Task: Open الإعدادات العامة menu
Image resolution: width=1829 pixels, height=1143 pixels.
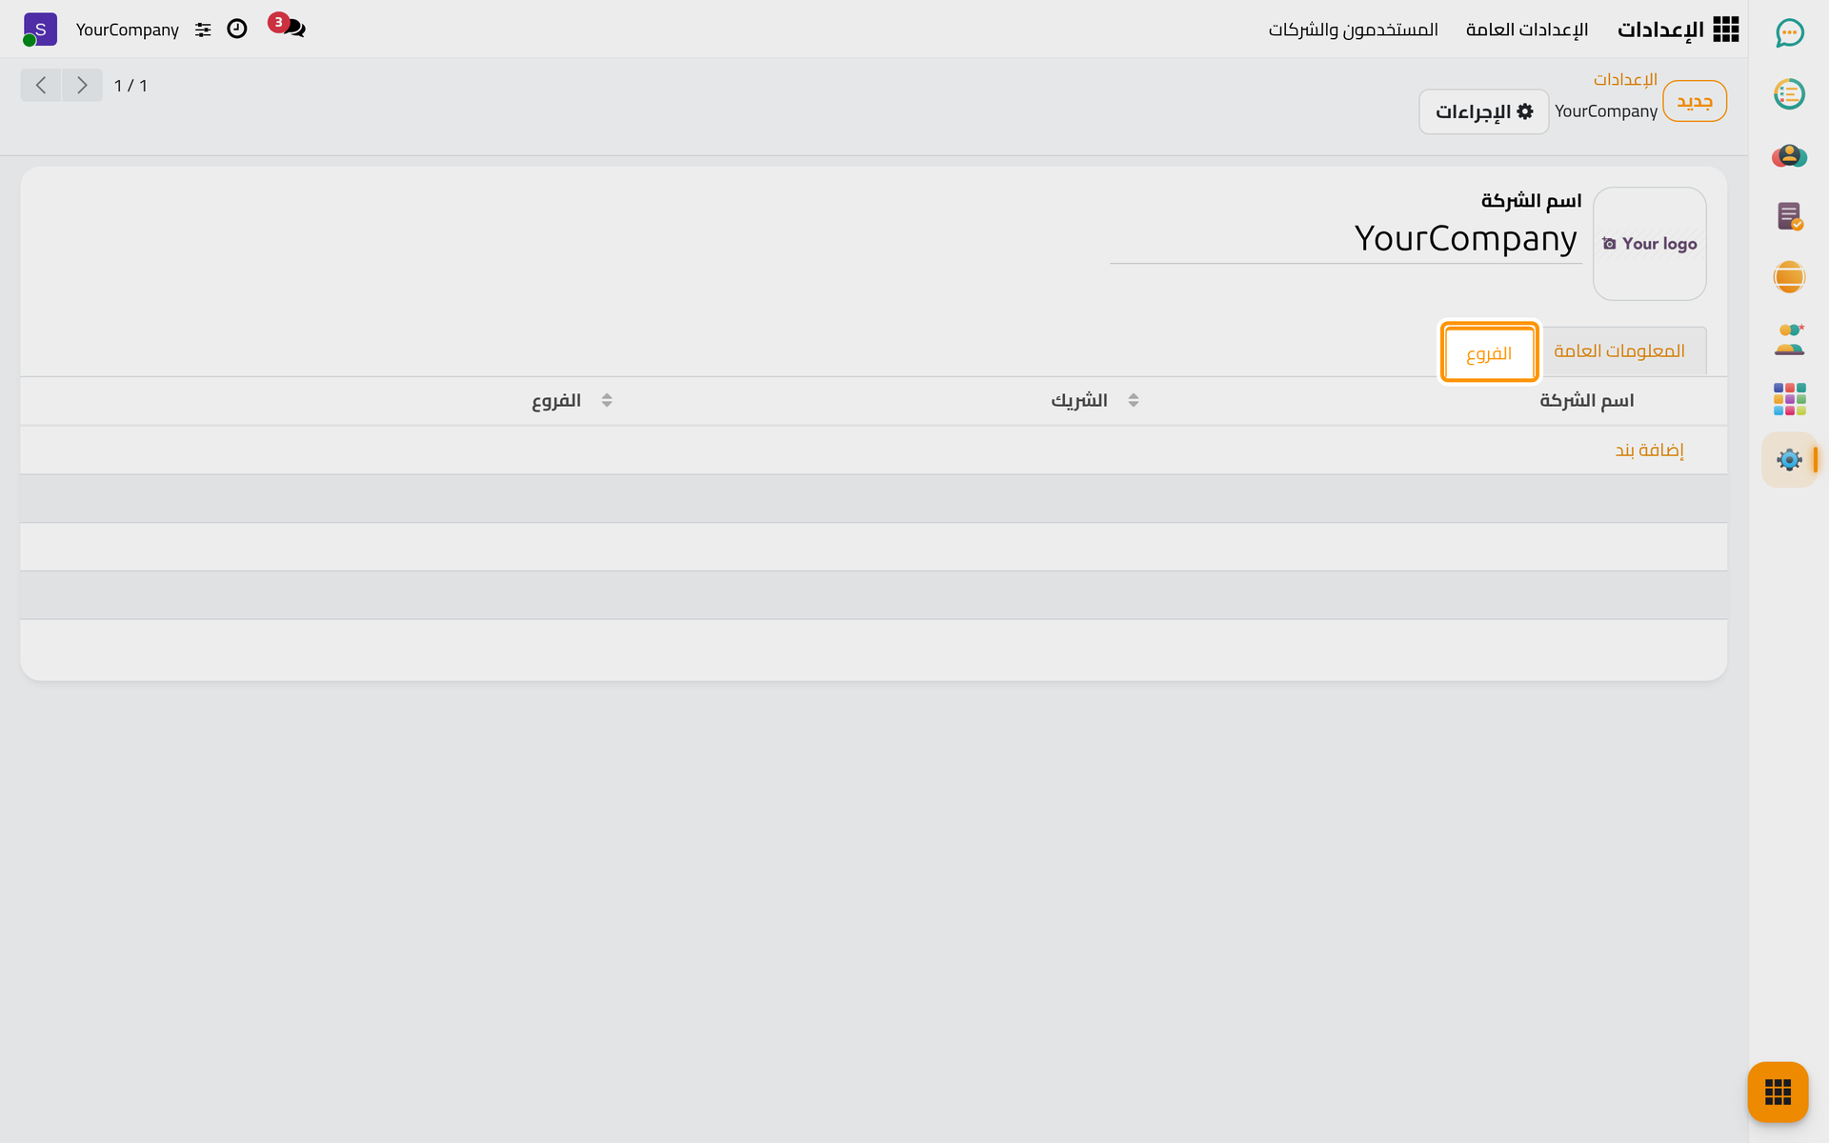Action: click(1527, 30)
